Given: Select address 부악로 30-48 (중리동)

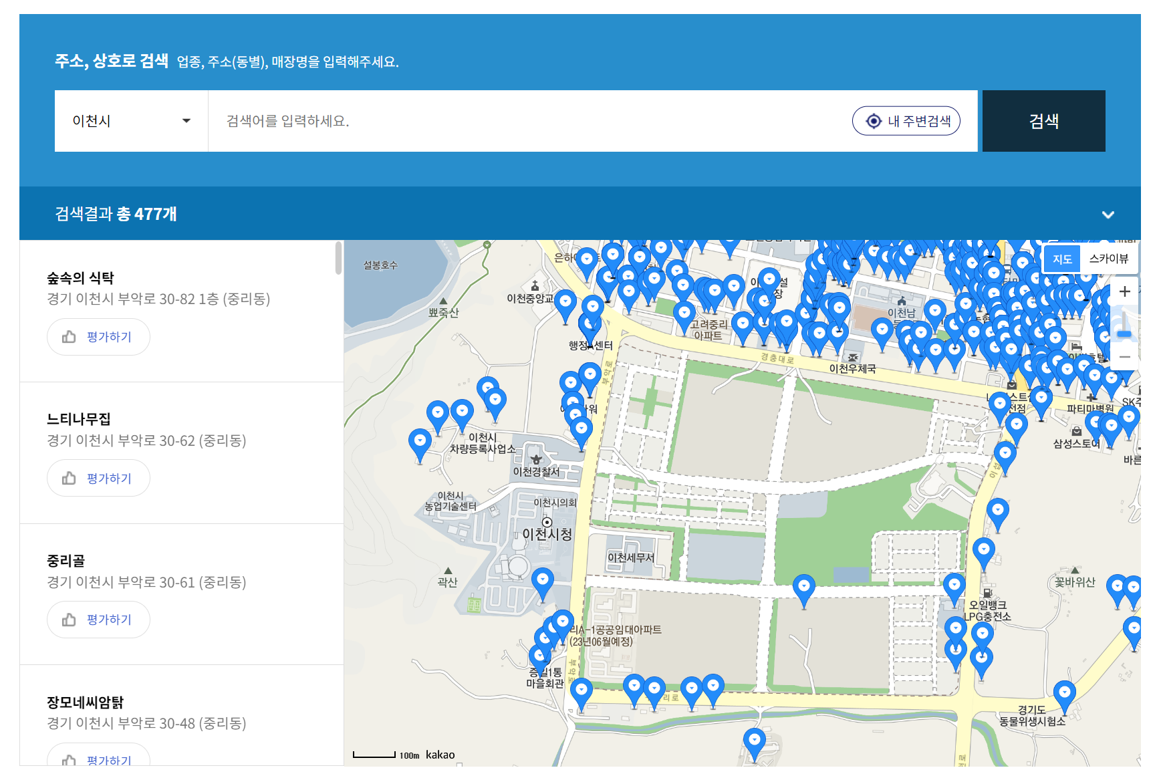Looking at the screenshot, I should click(x=146, y=723).
